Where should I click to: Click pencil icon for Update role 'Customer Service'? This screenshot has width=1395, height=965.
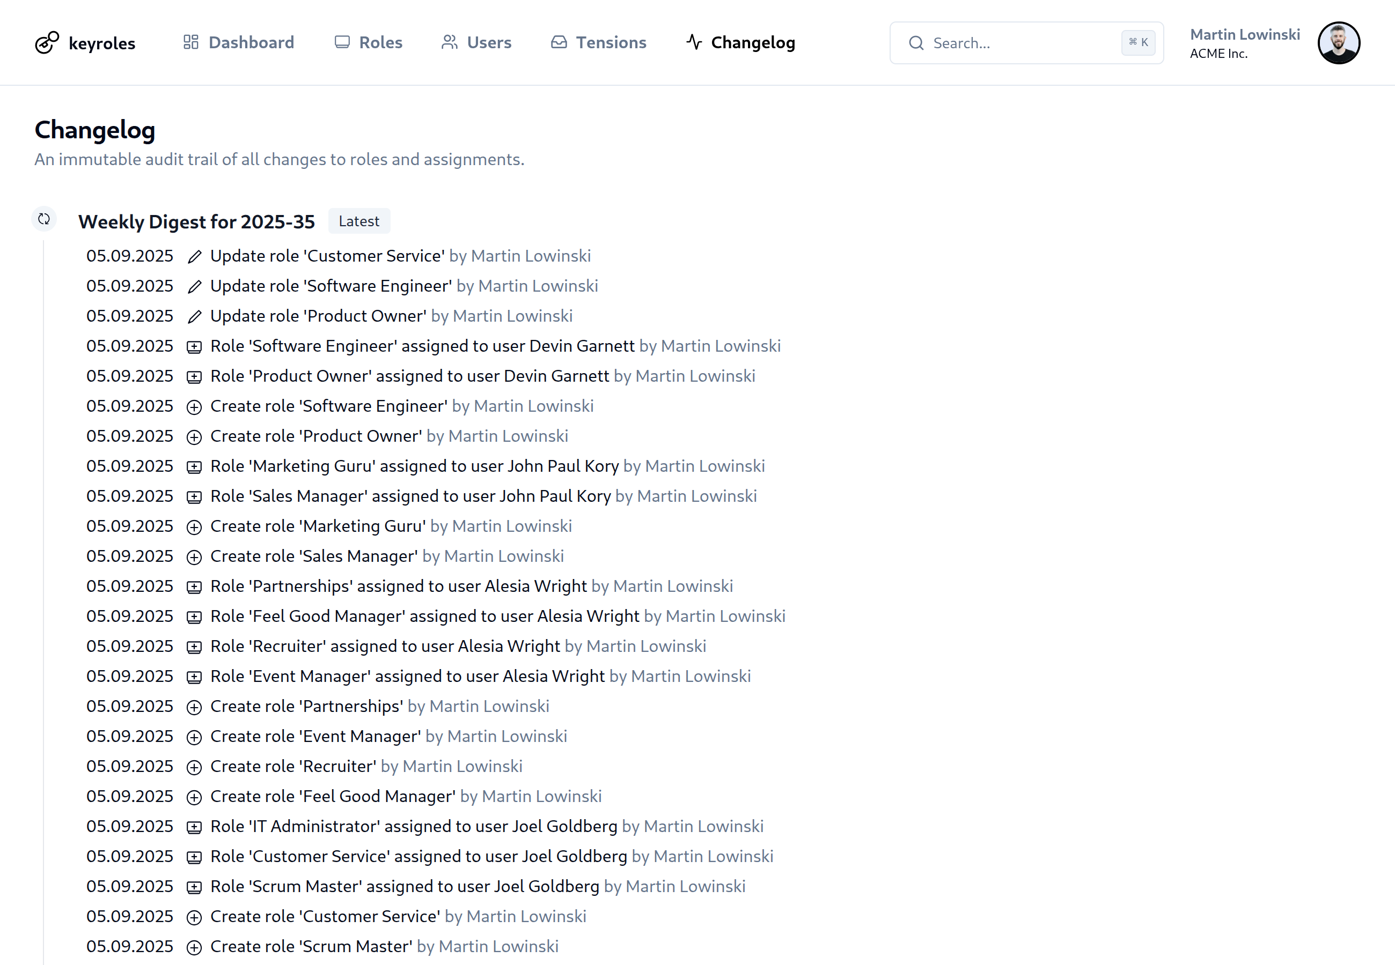coord(194,256)
